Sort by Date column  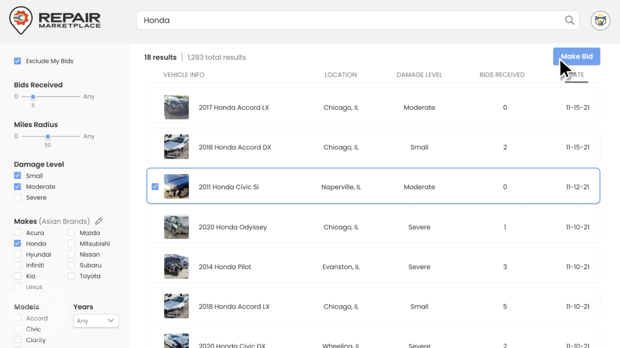pyautogui.click(x=576, y=75)
